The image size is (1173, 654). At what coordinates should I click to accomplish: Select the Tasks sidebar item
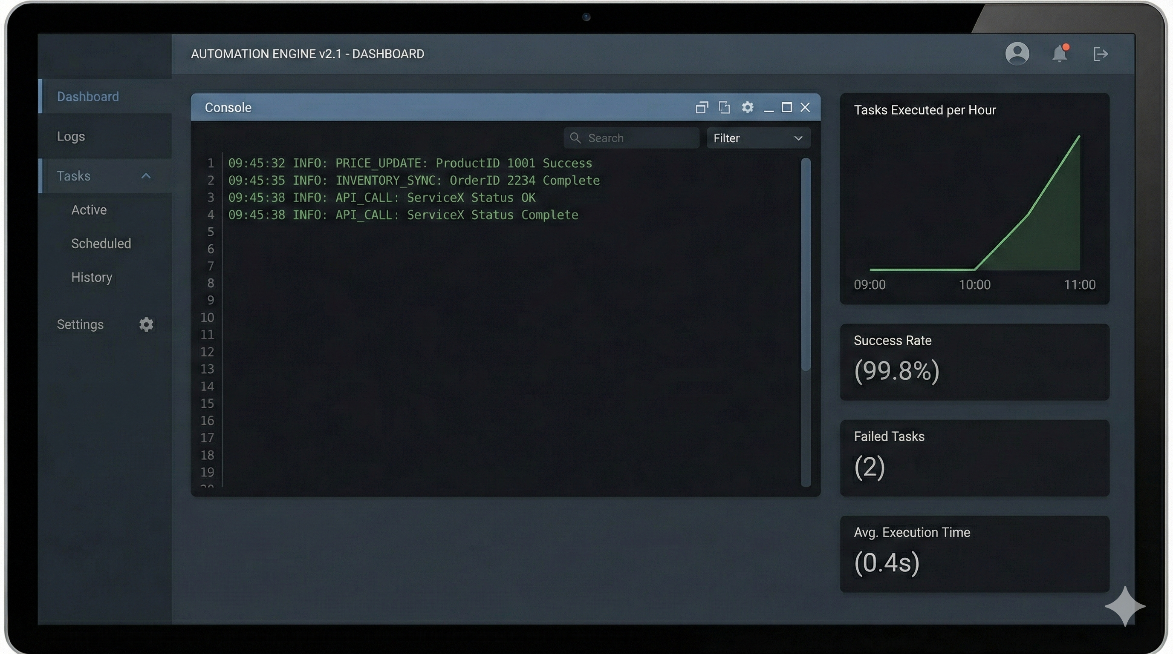click(x=74, y=176)
